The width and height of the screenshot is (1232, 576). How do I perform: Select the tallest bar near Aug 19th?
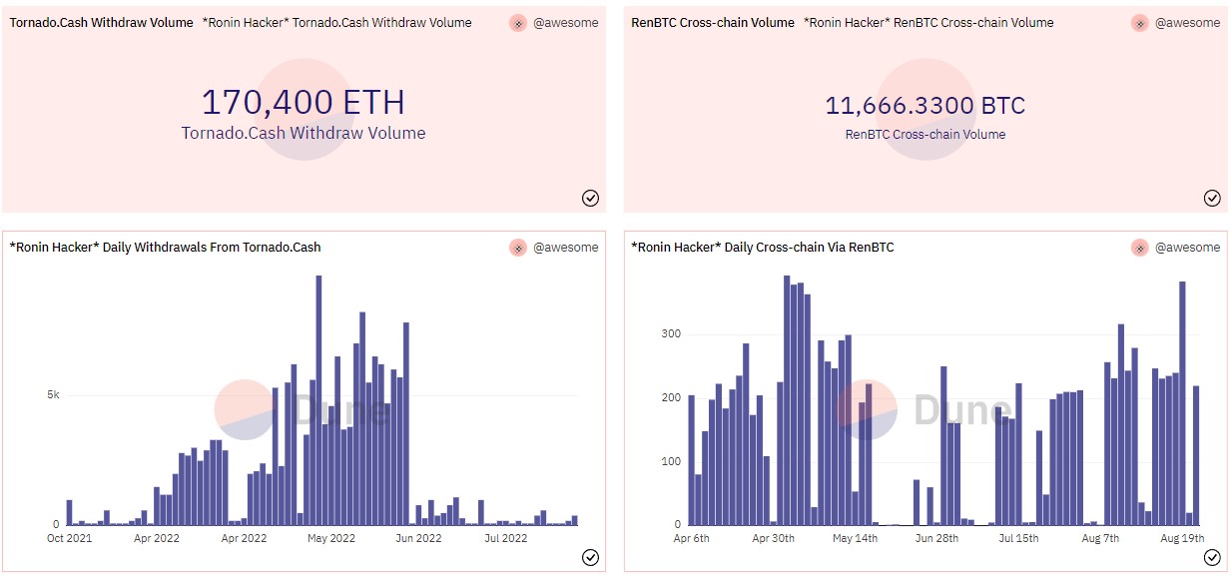click(x=1183, y=399)
